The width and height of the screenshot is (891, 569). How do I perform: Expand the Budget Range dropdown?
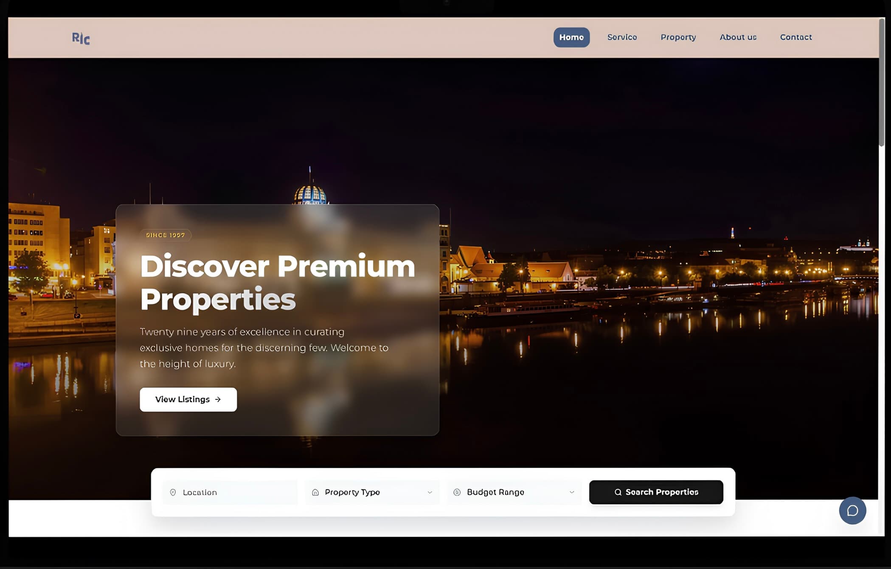pyautogui.click(x=514, y=492)
